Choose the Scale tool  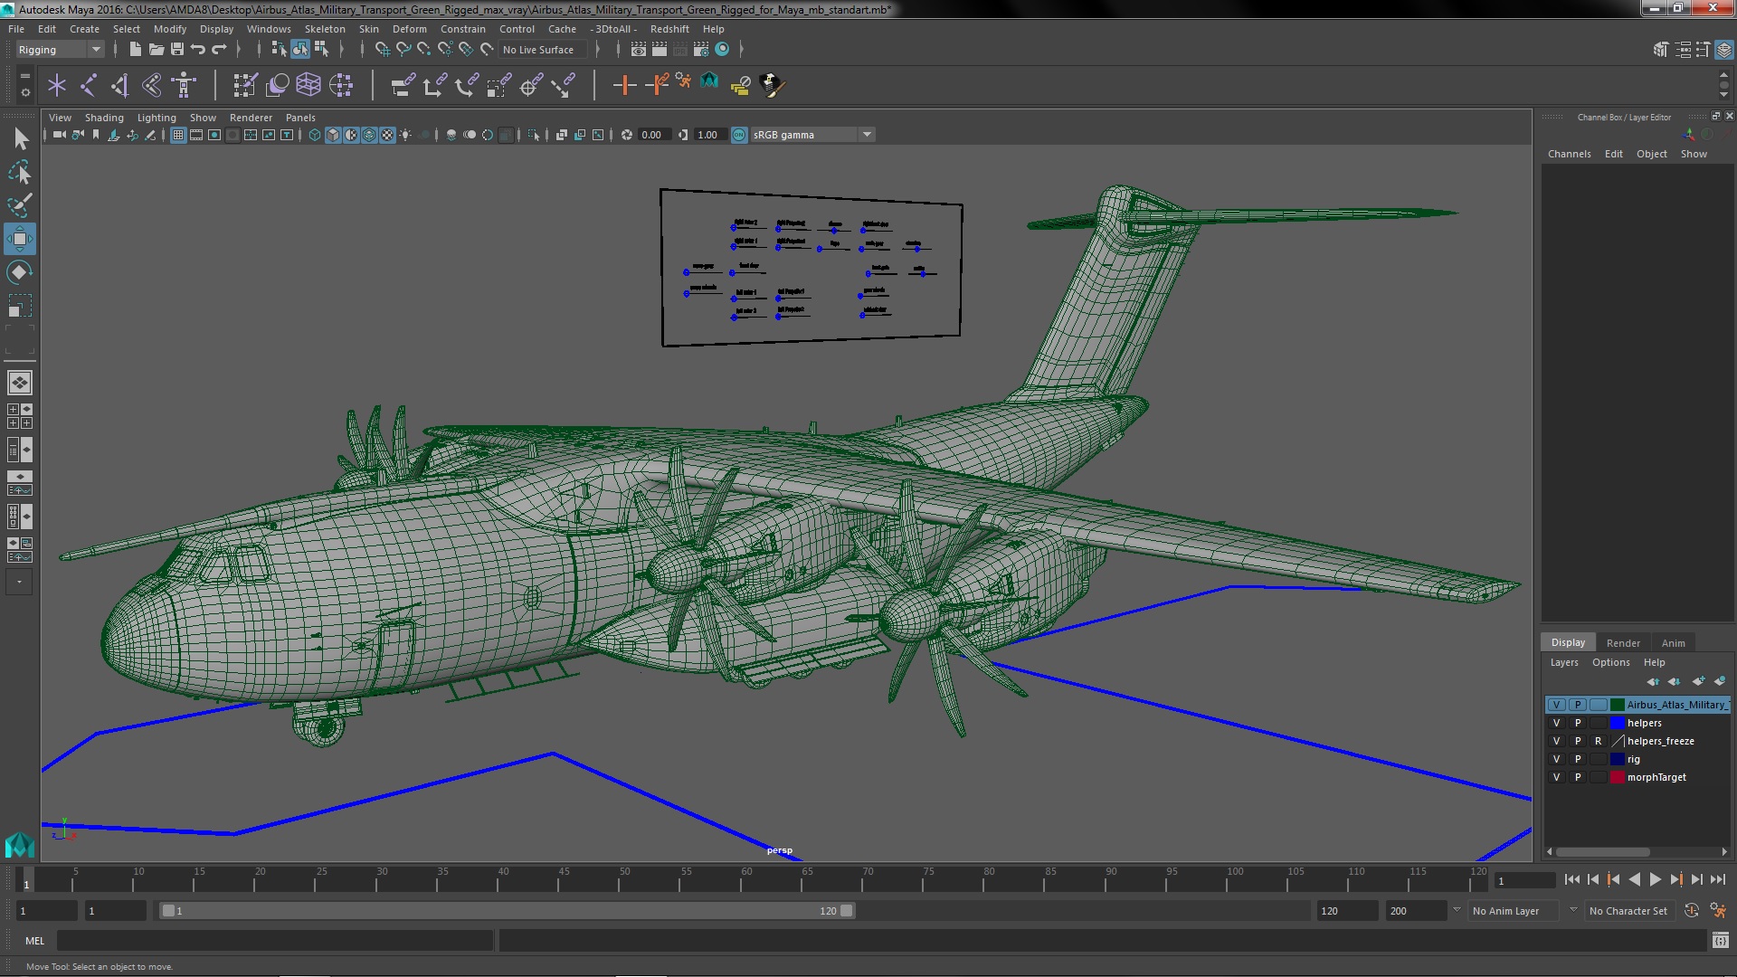19,306
